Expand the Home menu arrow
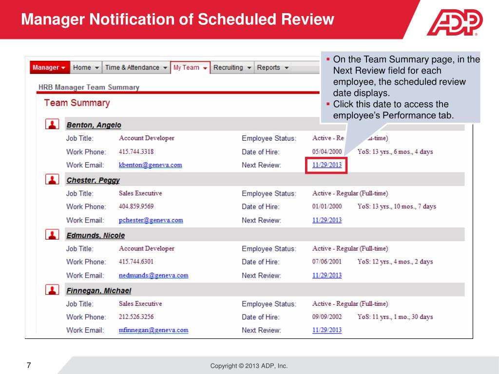This screenshot has height=374, width=499. (x=97, y=68)
